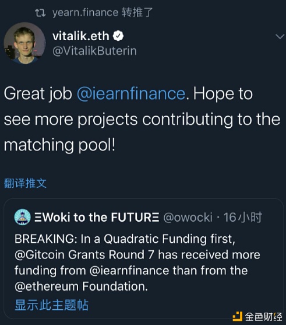Open the yearn.finance 转推了 retweet label
This screenshot has width=286, height=325.
[103, 12]
